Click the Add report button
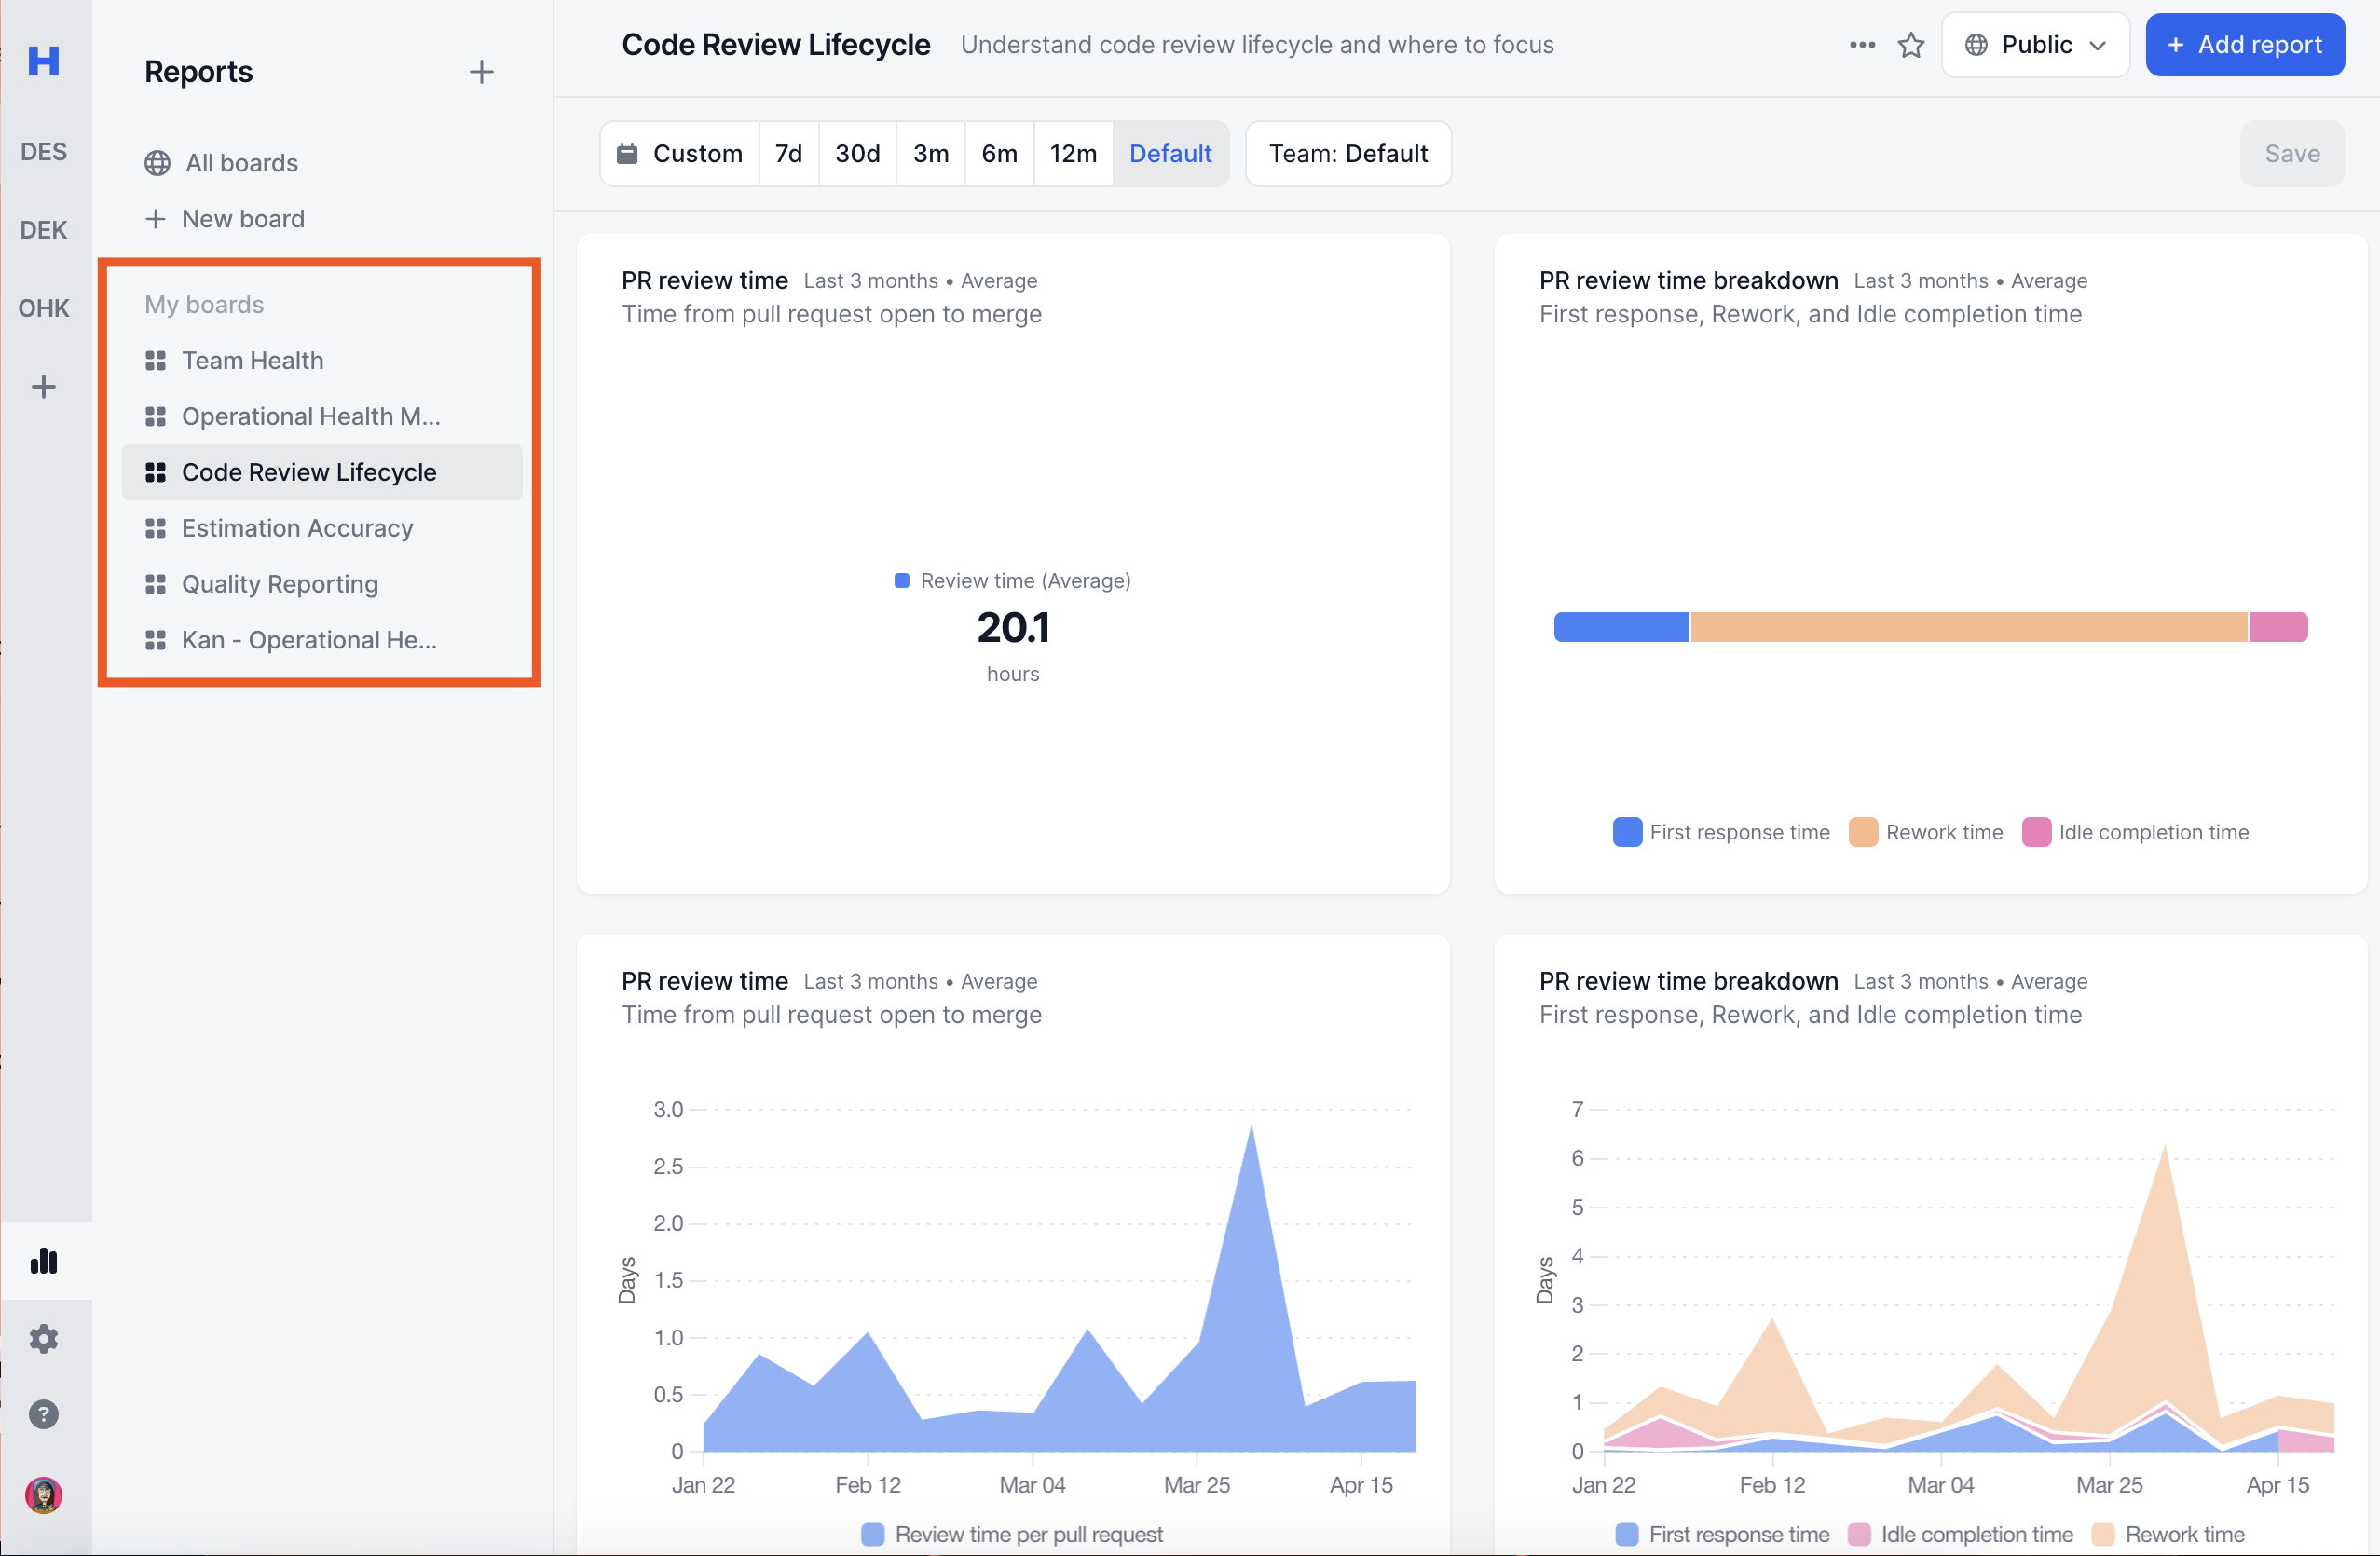 click(x=2244, y=45)
